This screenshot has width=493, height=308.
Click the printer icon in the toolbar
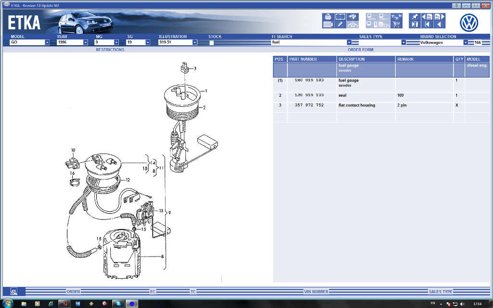pos(328,17)
